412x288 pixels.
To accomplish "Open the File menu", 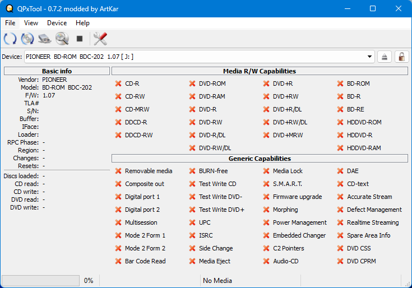I will pos(10,23).
